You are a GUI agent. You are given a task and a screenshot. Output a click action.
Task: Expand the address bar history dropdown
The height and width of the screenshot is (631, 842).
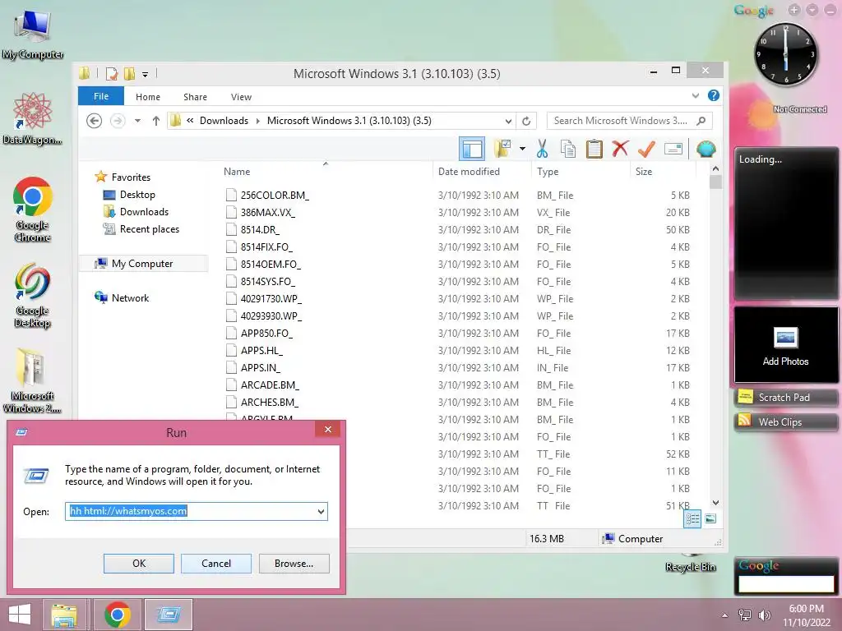tap(508, 121)
